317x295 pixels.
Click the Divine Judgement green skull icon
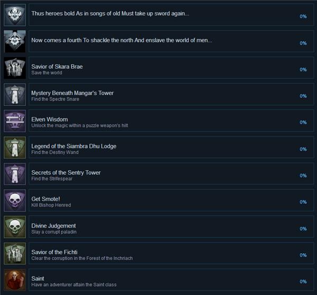(x=15, y=227)
